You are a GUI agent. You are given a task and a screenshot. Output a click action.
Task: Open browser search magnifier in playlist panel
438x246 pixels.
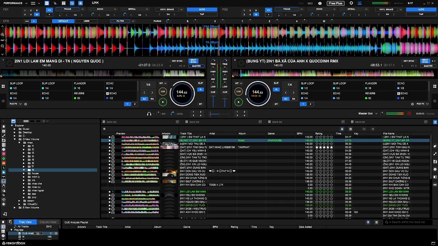(11, 222)
